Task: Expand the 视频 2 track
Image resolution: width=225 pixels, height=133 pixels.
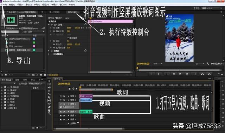Action: (69, 100)
